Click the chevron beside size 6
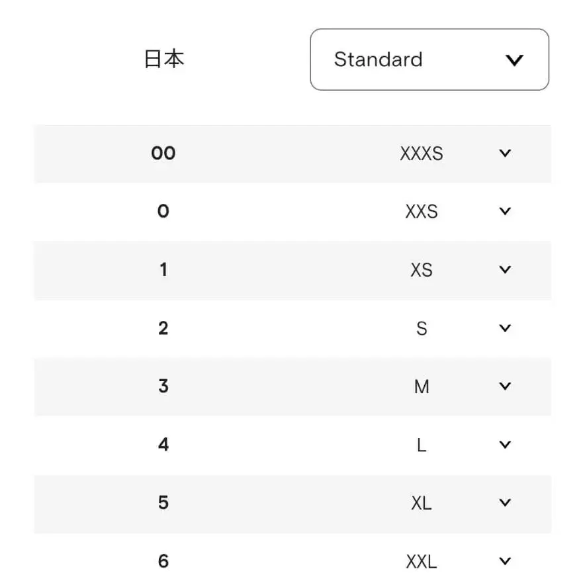Viewport: 585px width, 585px height. coord(505,561)
